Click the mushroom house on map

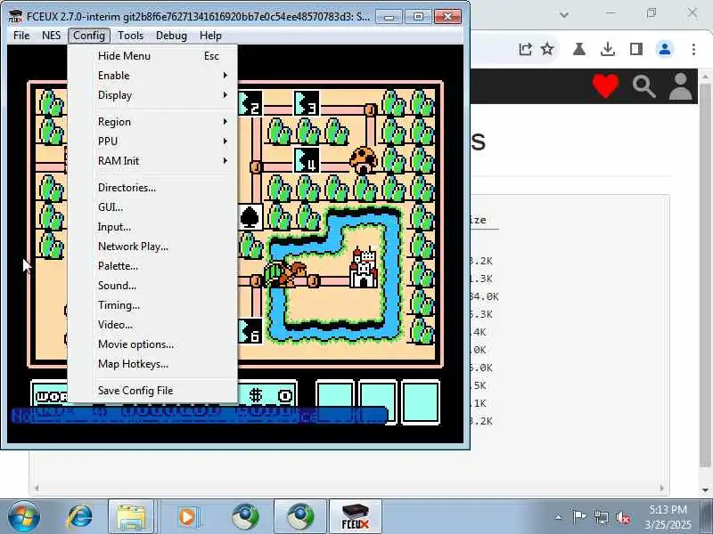pyautogui.click(x=363, y=160)
